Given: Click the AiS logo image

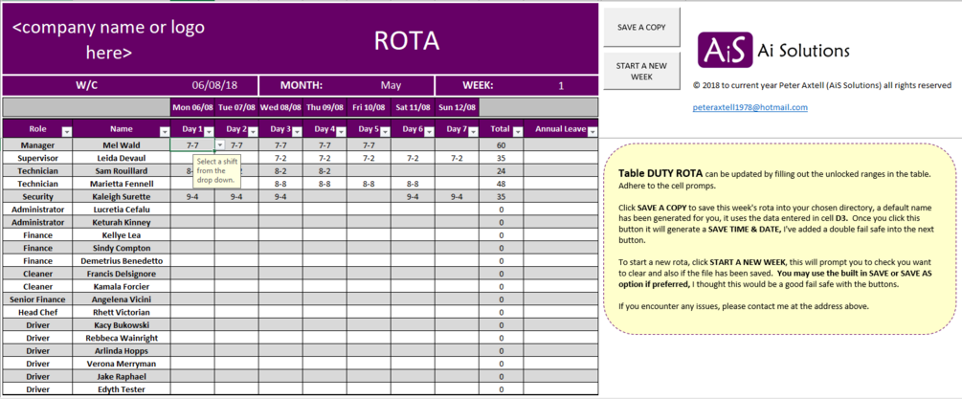Looking at the screenshot, I should pos(726,50).
